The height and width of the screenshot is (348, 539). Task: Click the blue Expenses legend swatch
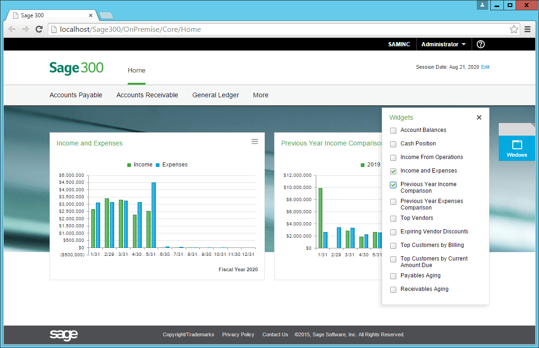158,165
